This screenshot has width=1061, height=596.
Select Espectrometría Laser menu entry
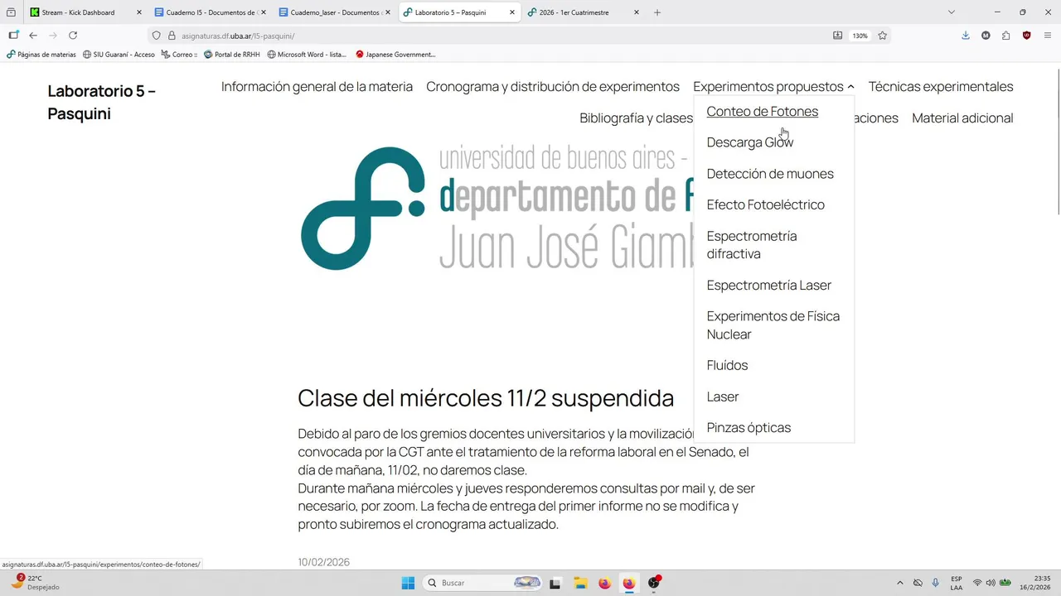[769, 286]
